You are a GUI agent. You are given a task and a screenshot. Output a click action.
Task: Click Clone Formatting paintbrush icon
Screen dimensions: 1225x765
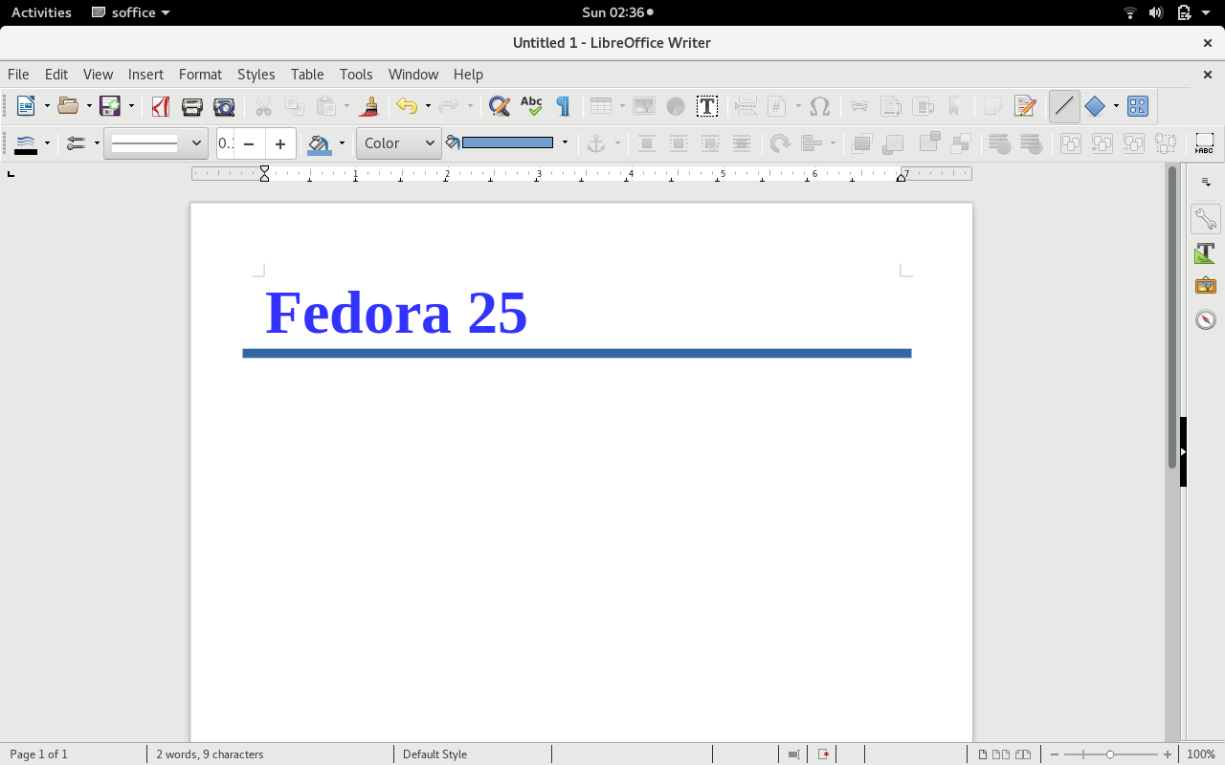369,106
